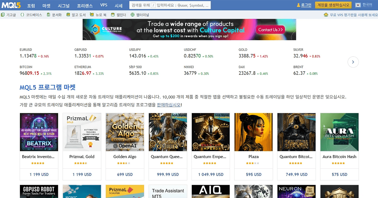Click MQL5 프로그램 마켓 heading

point(48,87)
